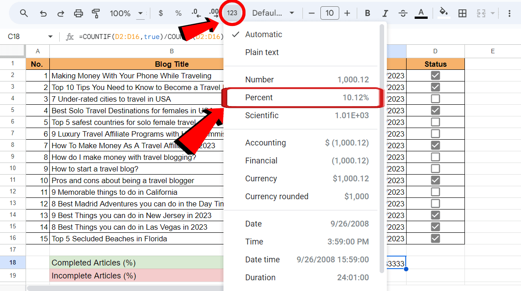Format value as percent using % icon
This screenshot has height=291, width=521.
coord(178,13)
